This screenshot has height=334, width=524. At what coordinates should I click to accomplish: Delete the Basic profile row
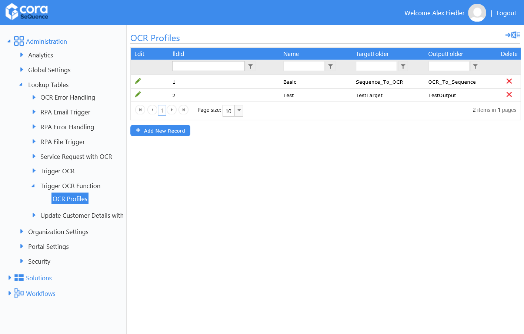click(x=509, y=81)
